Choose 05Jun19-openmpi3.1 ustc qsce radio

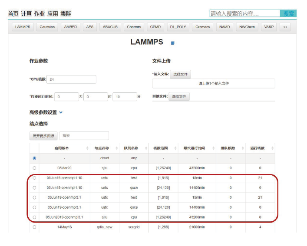[34, 207]
